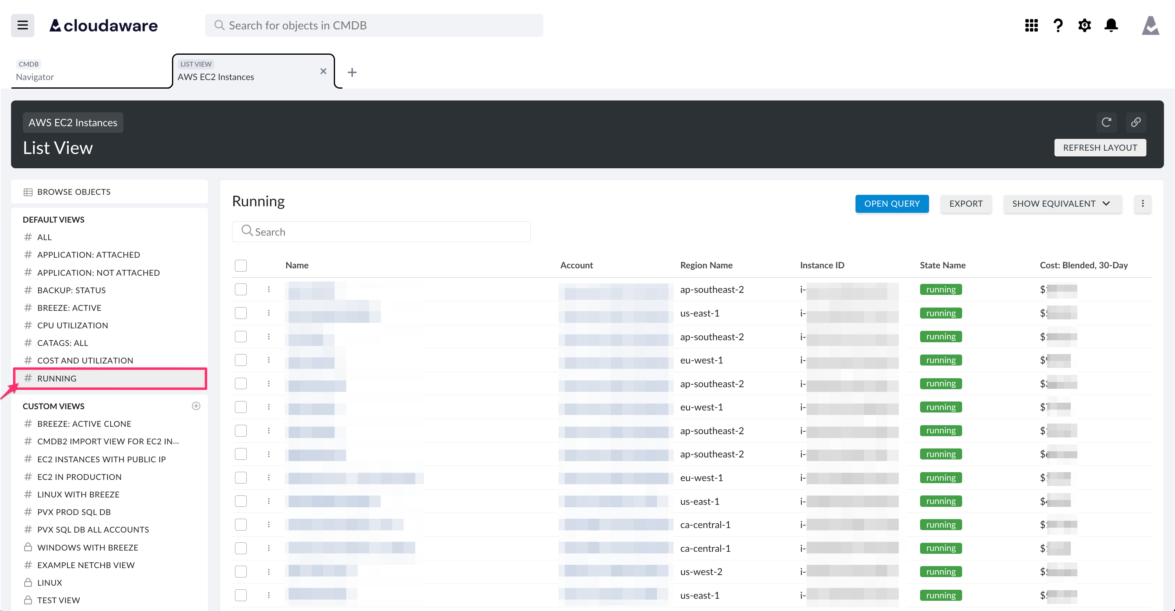Screen dimensions: 1175x611
Task: Click the OPEN QUERY button
Action: [x=892, y=204]
